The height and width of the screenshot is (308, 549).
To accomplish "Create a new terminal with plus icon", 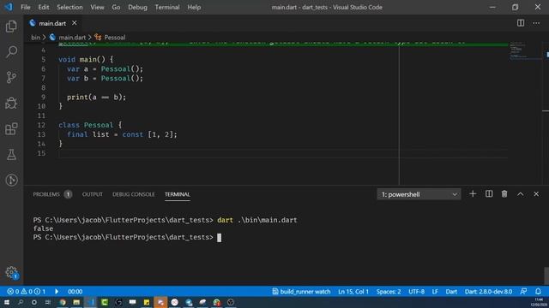I will click(x=473, y=194).
